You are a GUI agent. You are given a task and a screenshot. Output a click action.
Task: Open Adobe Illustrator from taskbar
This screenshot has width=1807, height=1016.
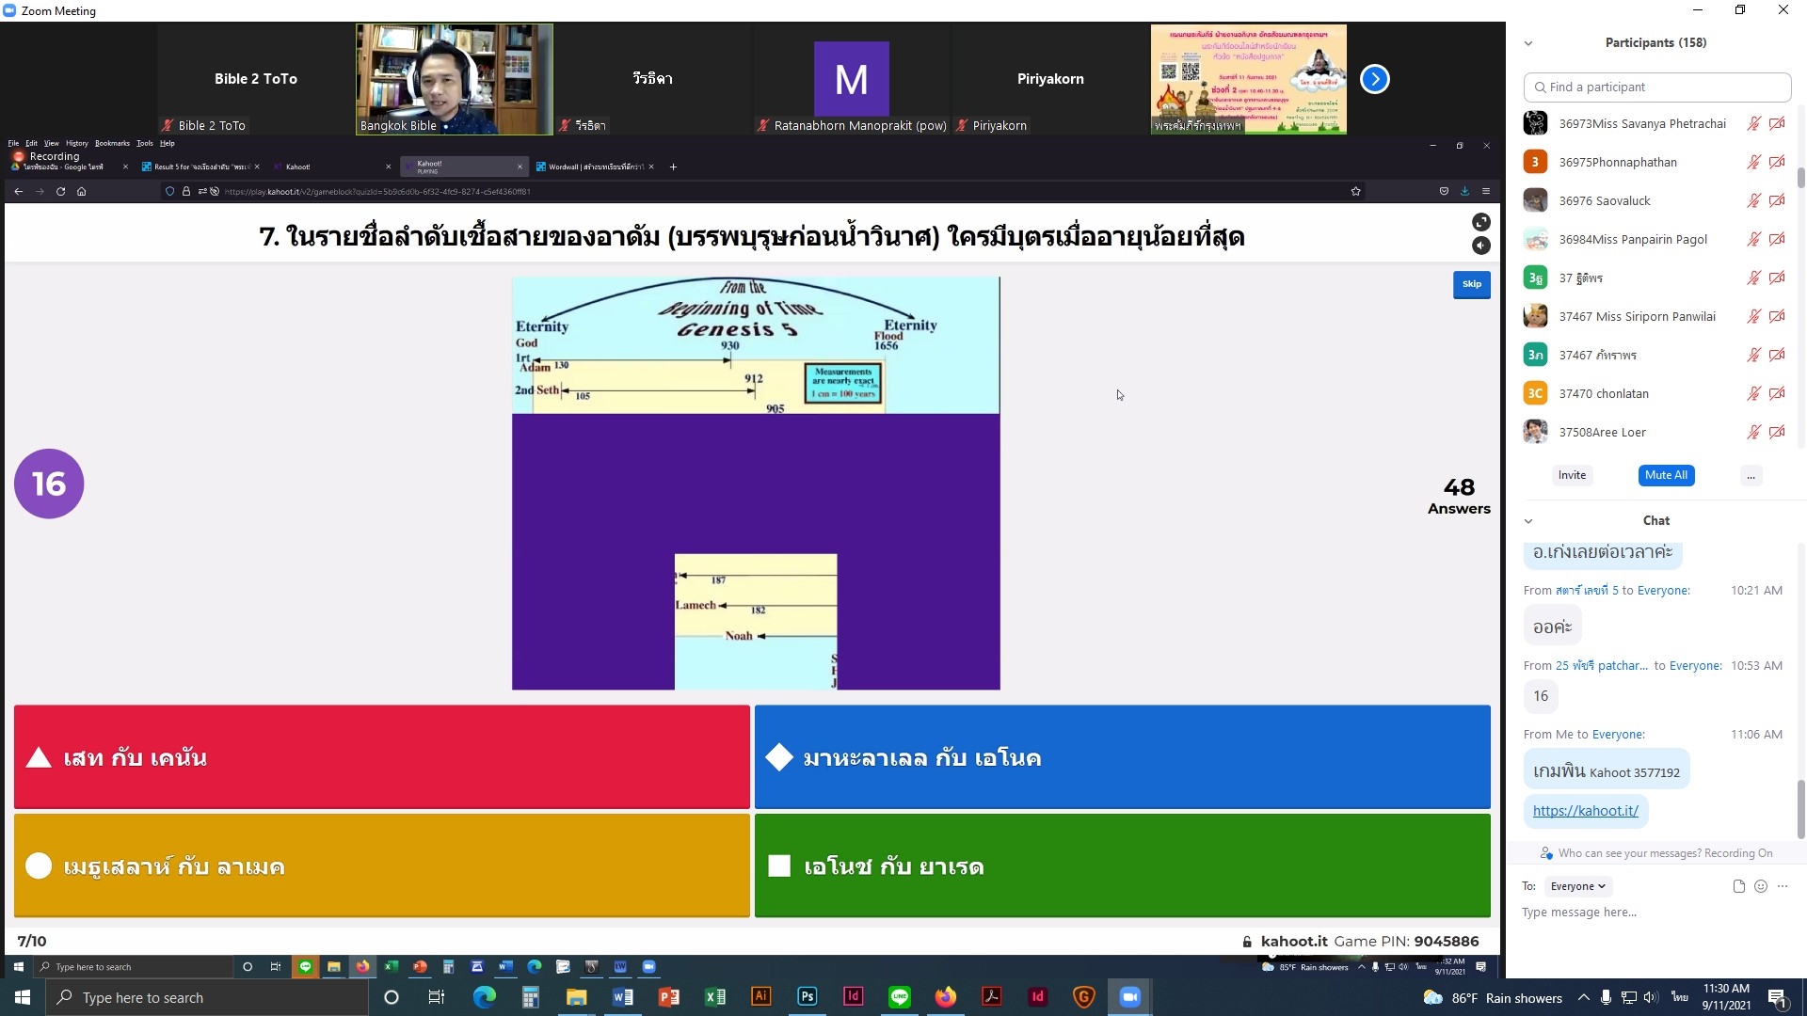pos(760,997)
